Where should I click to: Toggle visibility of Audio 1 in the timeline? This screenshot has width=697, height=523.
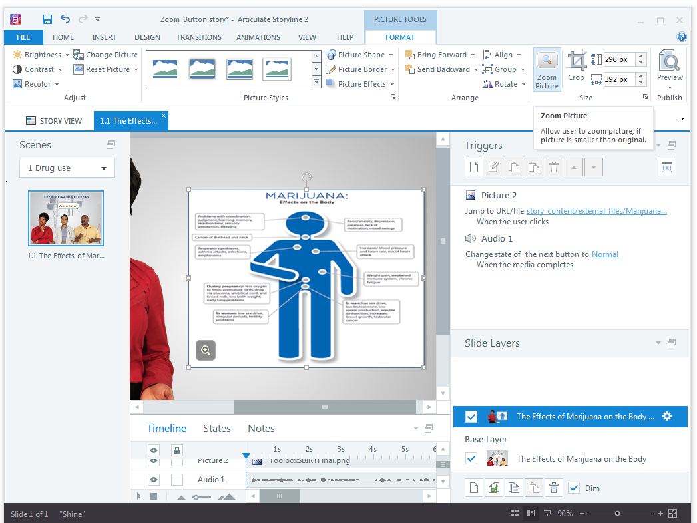pos(153,479)
